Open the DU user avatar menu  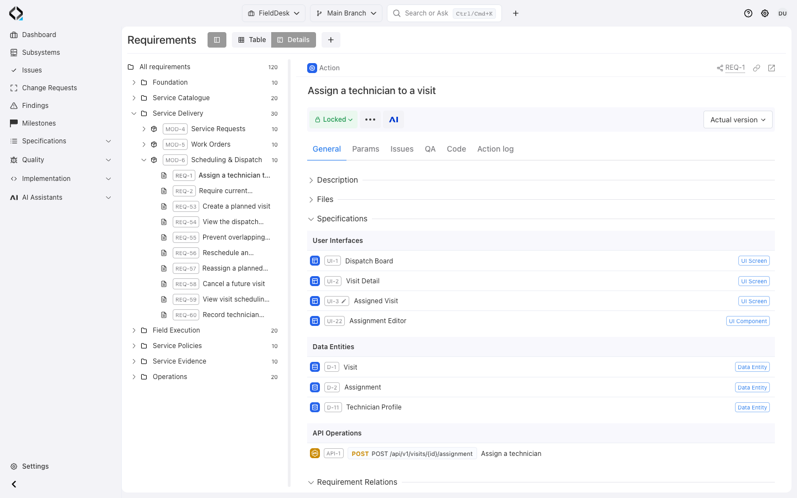[x=783, y=13]
